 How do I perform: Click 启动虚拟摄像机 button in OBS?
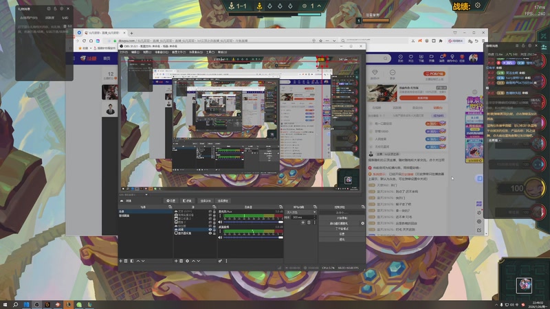coord(339,223)
